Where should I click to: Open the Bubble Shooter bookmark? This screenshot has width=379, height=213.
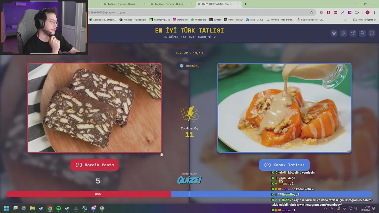[x=310, y=20]
